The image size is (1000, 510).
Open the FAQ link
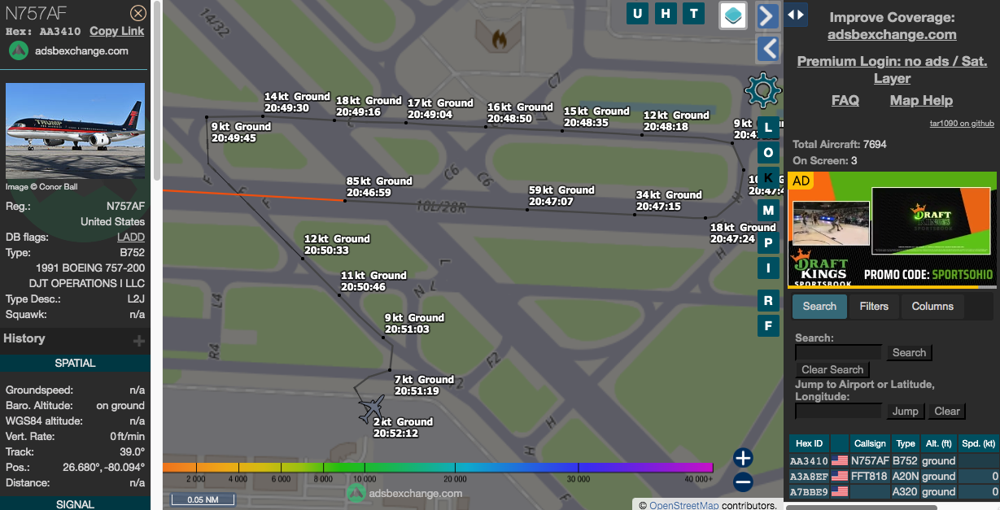tap(845, 100)
